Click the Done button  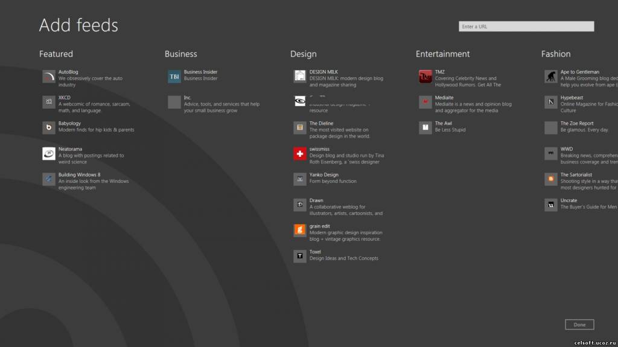tap(579, 325)
